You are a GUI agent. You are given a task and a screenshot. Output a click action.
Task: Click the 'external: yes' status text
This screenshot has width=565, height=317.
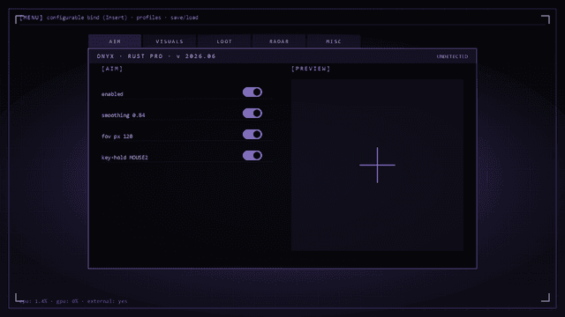coord(107,301)
